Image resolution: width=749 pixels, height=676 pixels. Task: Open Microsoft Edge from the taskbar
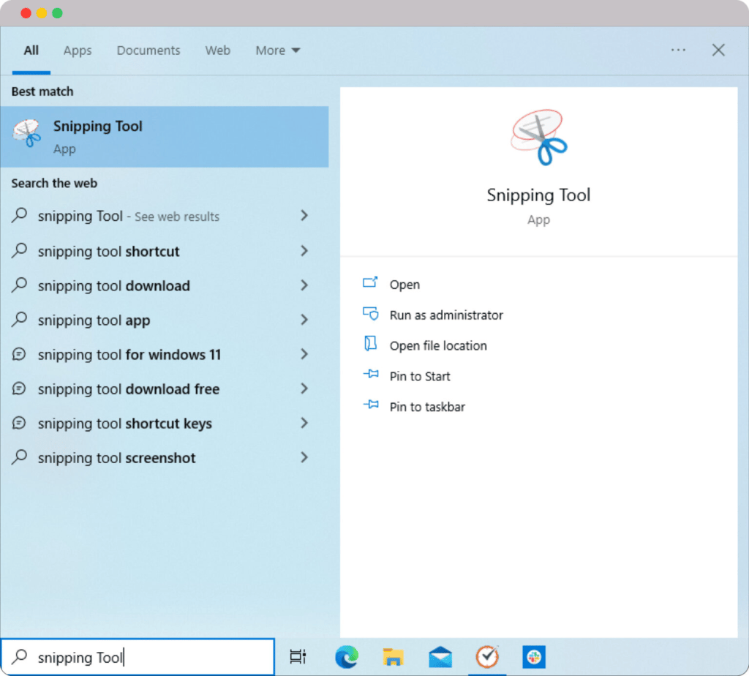tap(346, 657)
